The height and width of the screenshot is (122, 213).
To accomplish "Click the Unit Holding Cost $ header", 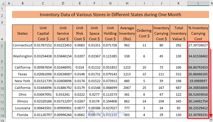I will 110,33.
